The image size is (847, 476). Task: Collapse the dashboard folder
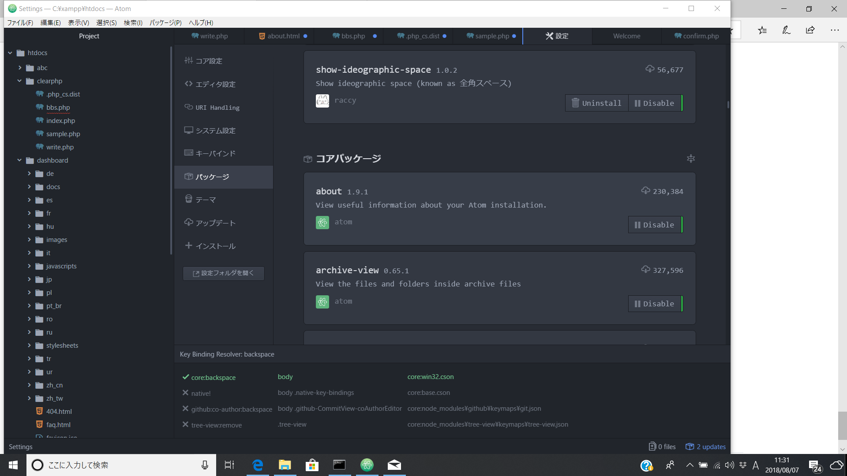(19, 160)
